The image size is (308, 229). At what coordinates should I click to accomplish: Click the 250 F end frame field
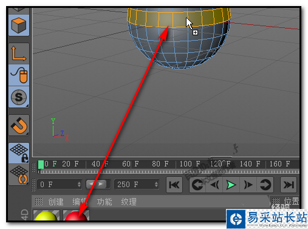[x=137, y=185]
